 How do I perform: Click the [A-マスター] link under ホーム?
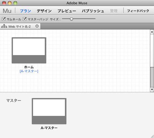29,71
